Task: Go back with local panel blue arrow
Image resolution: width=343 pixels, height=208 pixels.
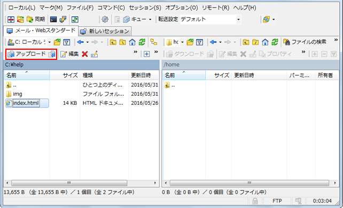Action: 80,42
